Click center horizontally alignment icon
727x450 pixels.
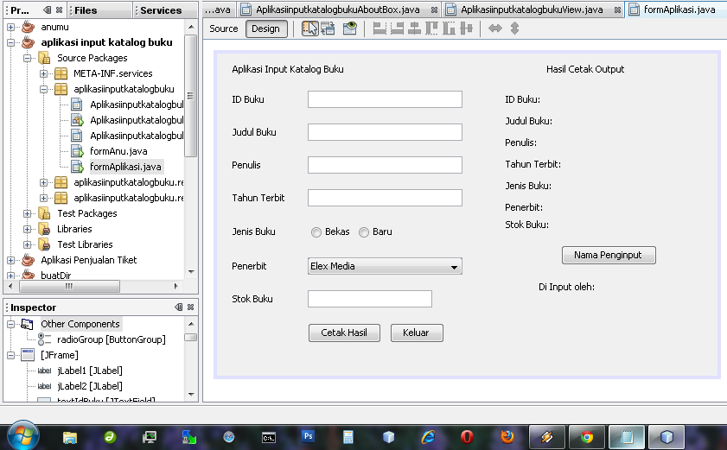pos(414,29)
